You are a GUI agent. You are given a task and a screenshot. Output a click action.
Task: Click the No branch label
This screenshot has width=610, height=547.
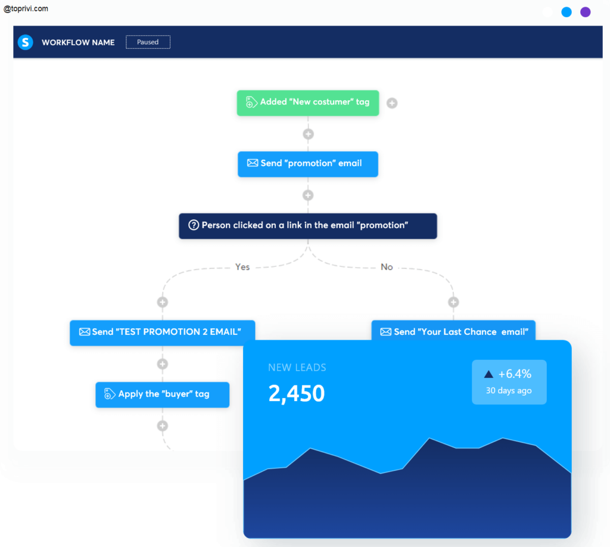[387, 267]
